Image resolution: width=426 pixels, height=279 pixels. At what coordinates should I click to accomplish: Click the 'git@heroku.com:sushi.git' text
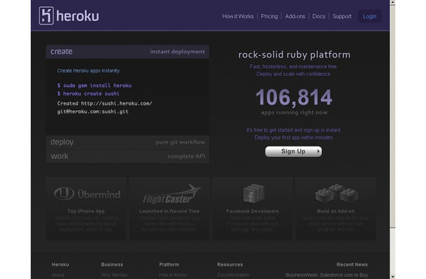click(93, 112)
